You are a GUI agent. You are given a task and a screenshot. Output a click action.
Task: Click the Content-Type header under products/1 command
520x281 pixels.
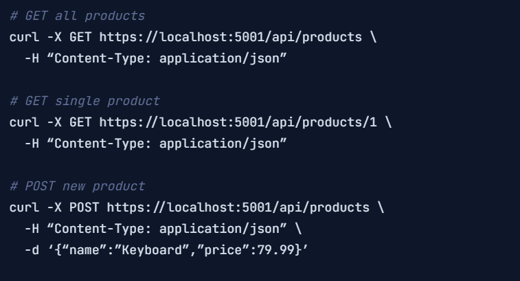(167, 144)
